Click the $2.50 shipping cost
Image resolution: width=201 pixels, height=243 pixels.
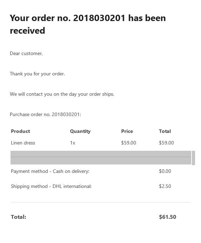click(x=165, y=186)
